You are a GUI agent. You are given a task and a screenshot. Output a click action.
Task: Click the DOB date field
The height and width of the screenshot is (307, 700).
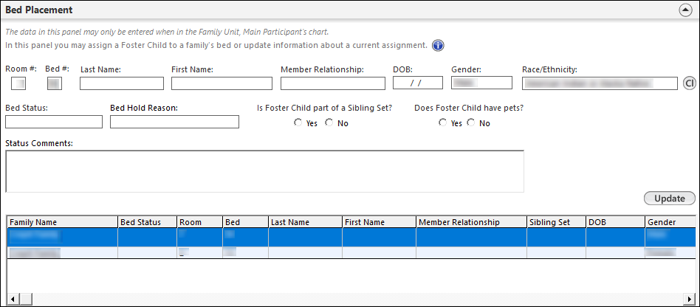click(416, 83)
